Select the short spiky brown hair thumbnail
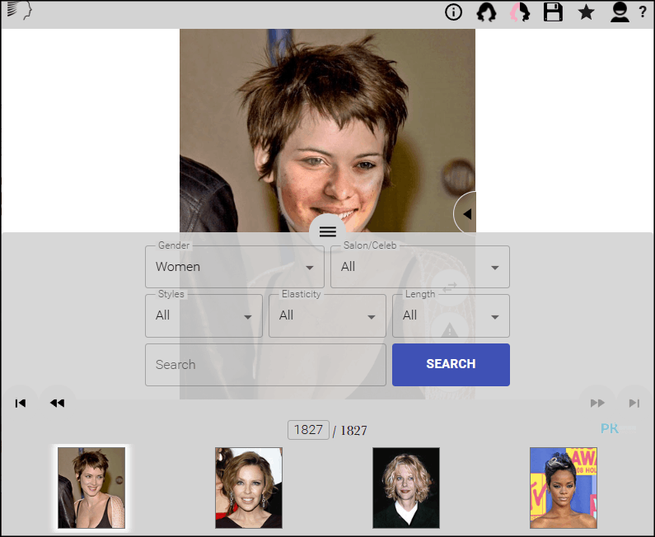Screen dimensions: 655x537 pos(91,488)
